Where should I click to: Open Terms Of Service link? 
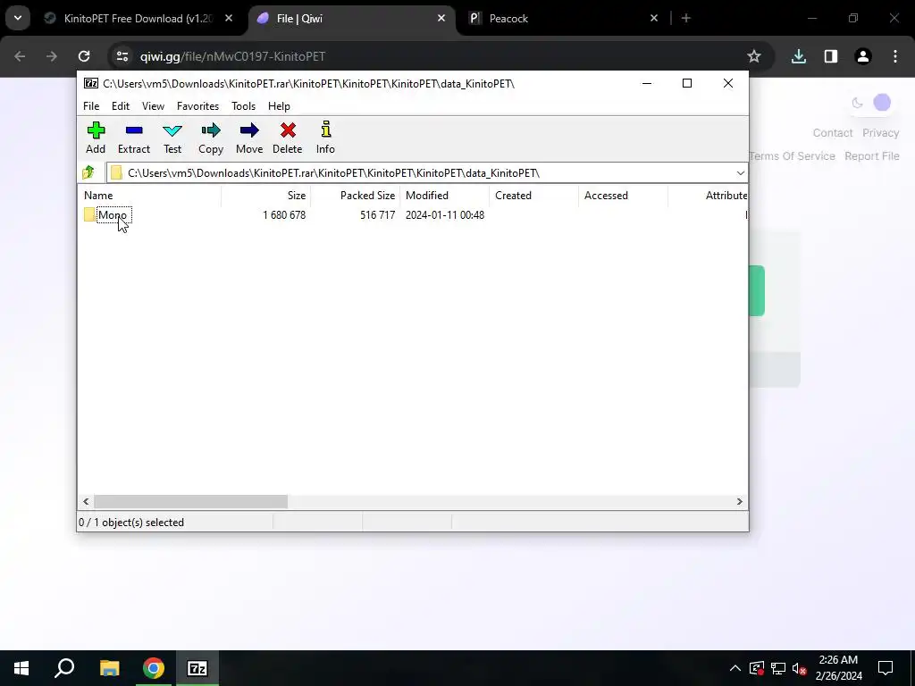792,156
